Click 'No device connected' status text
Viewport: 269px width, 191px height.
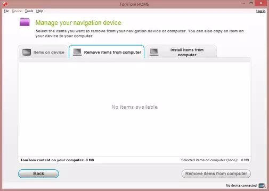point(241,186)
